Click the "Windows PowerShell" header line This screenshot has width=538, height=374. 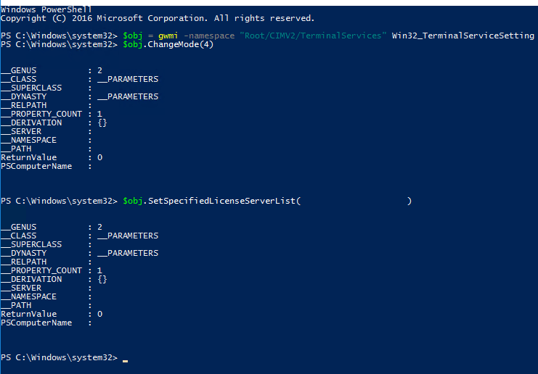(x=46, y=9)
